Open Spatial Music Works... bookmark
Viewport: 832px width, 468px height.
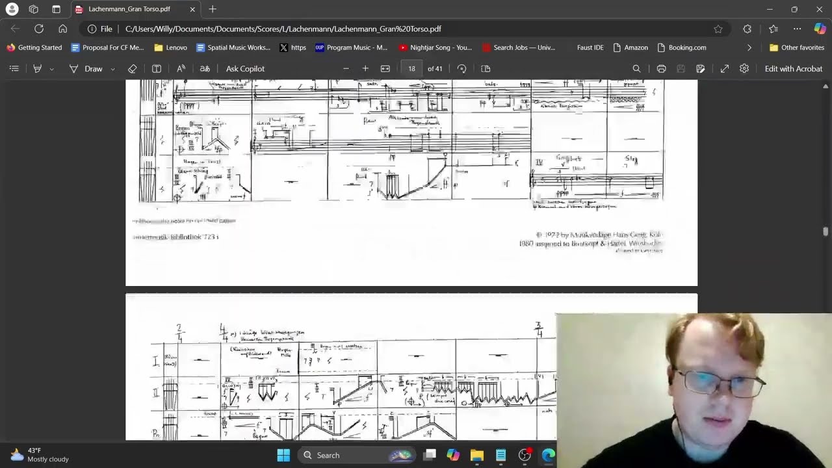[x=233, y=47]
